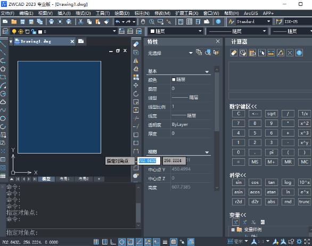Click the r2d conversion button
Screen dimensions: 312x246
pos(239,202)
